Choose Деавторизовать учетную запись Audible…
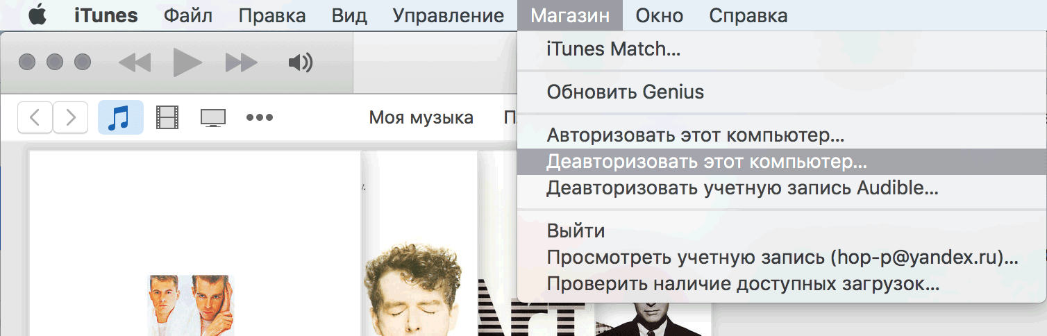Screen dimensions: 1047x336 [782, 187]
